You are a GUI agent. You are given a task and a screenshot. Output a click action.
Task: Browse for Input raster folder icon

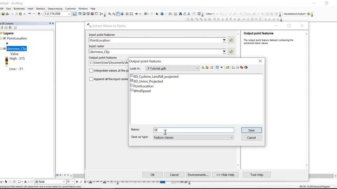tap(231, 51)
